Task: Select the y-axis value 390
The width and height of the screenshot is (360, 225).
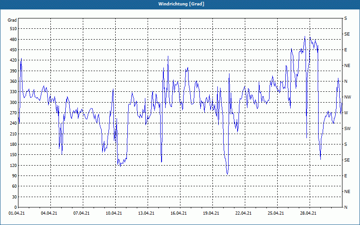Action: pyautogui.click(x=13, y=71)
